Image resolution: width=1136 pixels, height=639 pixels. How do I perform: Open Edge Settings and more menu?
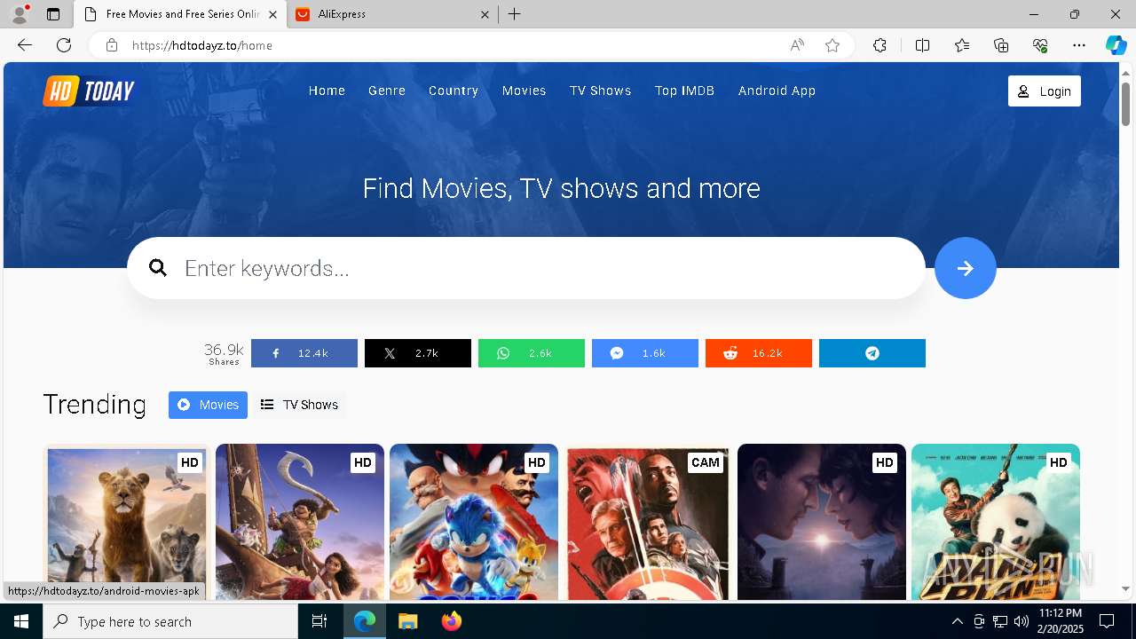tap(1079, 45)
